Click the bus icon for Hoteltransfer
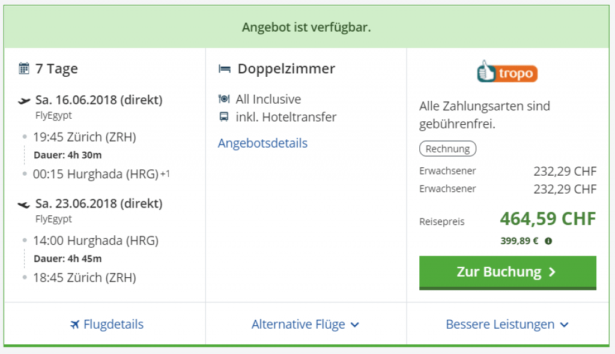615x354 pixels. tap(224, 117)
